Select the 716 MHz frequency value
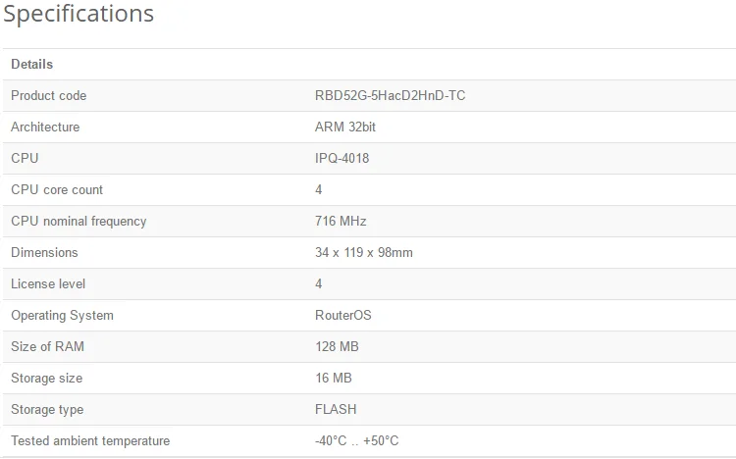This screenshot has width=736, height=459. (341, 221)
